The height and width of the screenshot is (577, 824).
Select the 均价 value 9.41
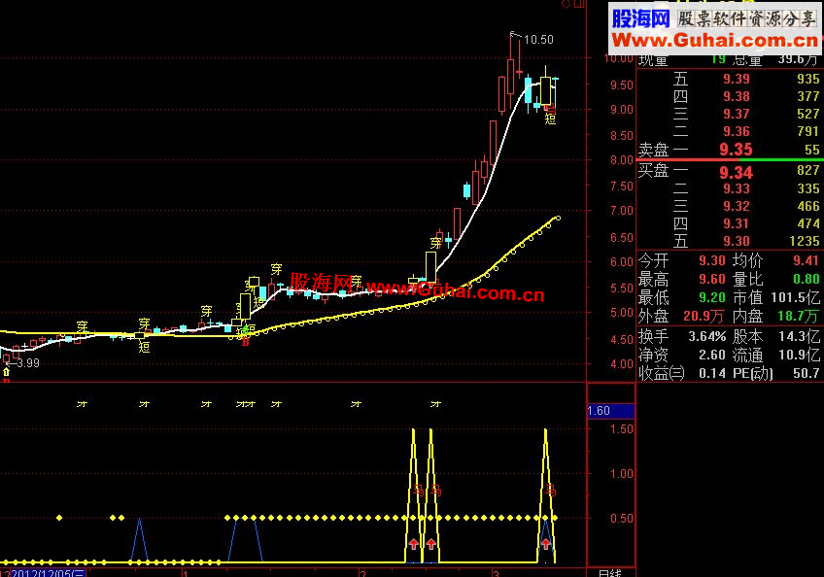click(x=806, y=260)
